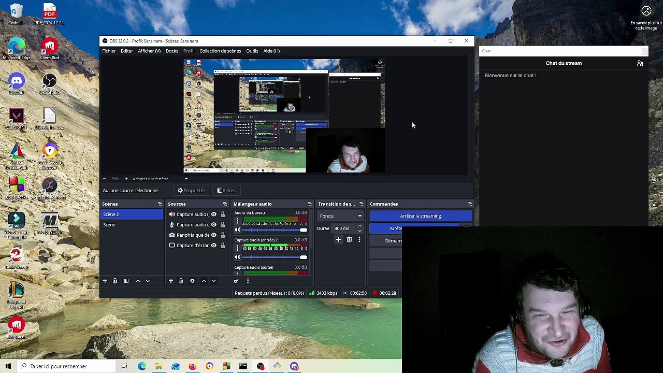
Task: Open the Docks menu
Action: click(172, 51)
